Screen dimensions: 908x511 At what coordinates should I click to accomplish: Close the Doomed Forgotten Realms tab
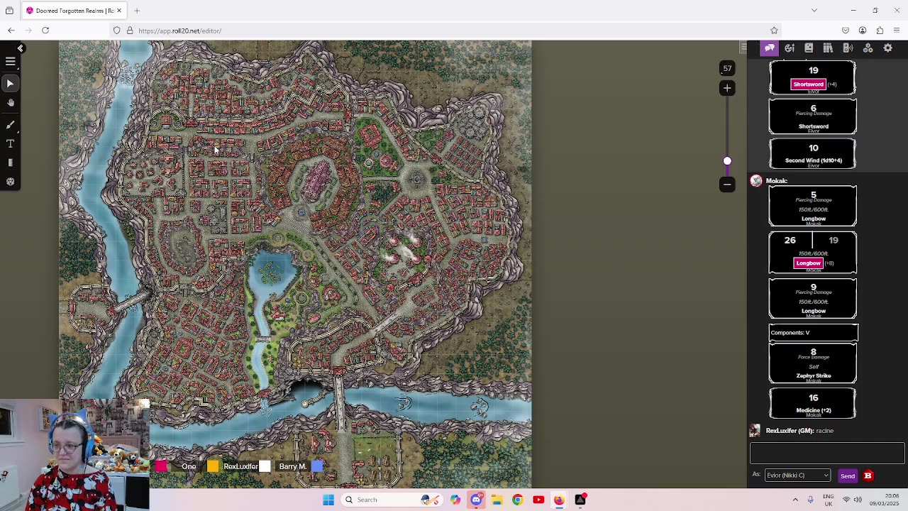tap(119, 11)
